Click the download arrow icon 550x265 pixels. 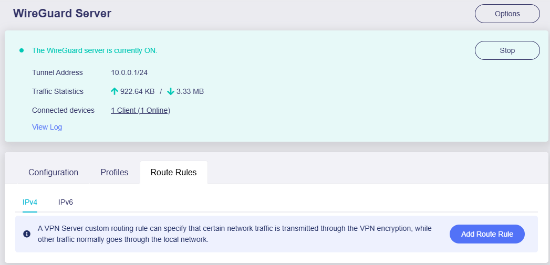tap(170, 91)
